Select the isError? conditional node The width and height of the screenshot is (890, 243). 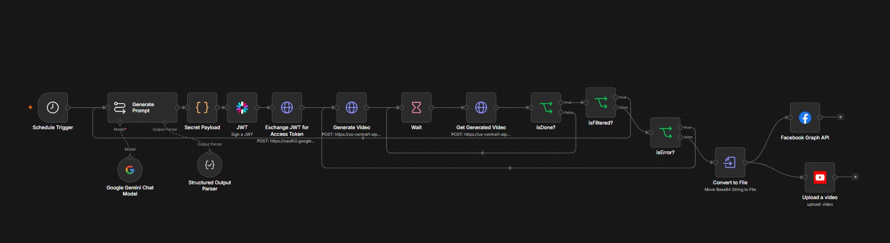665,132
